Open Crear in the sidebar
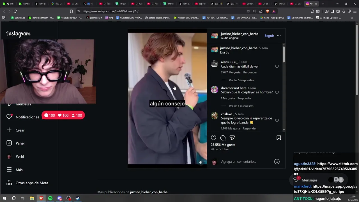359x202 pixels. tap(15, 130)
